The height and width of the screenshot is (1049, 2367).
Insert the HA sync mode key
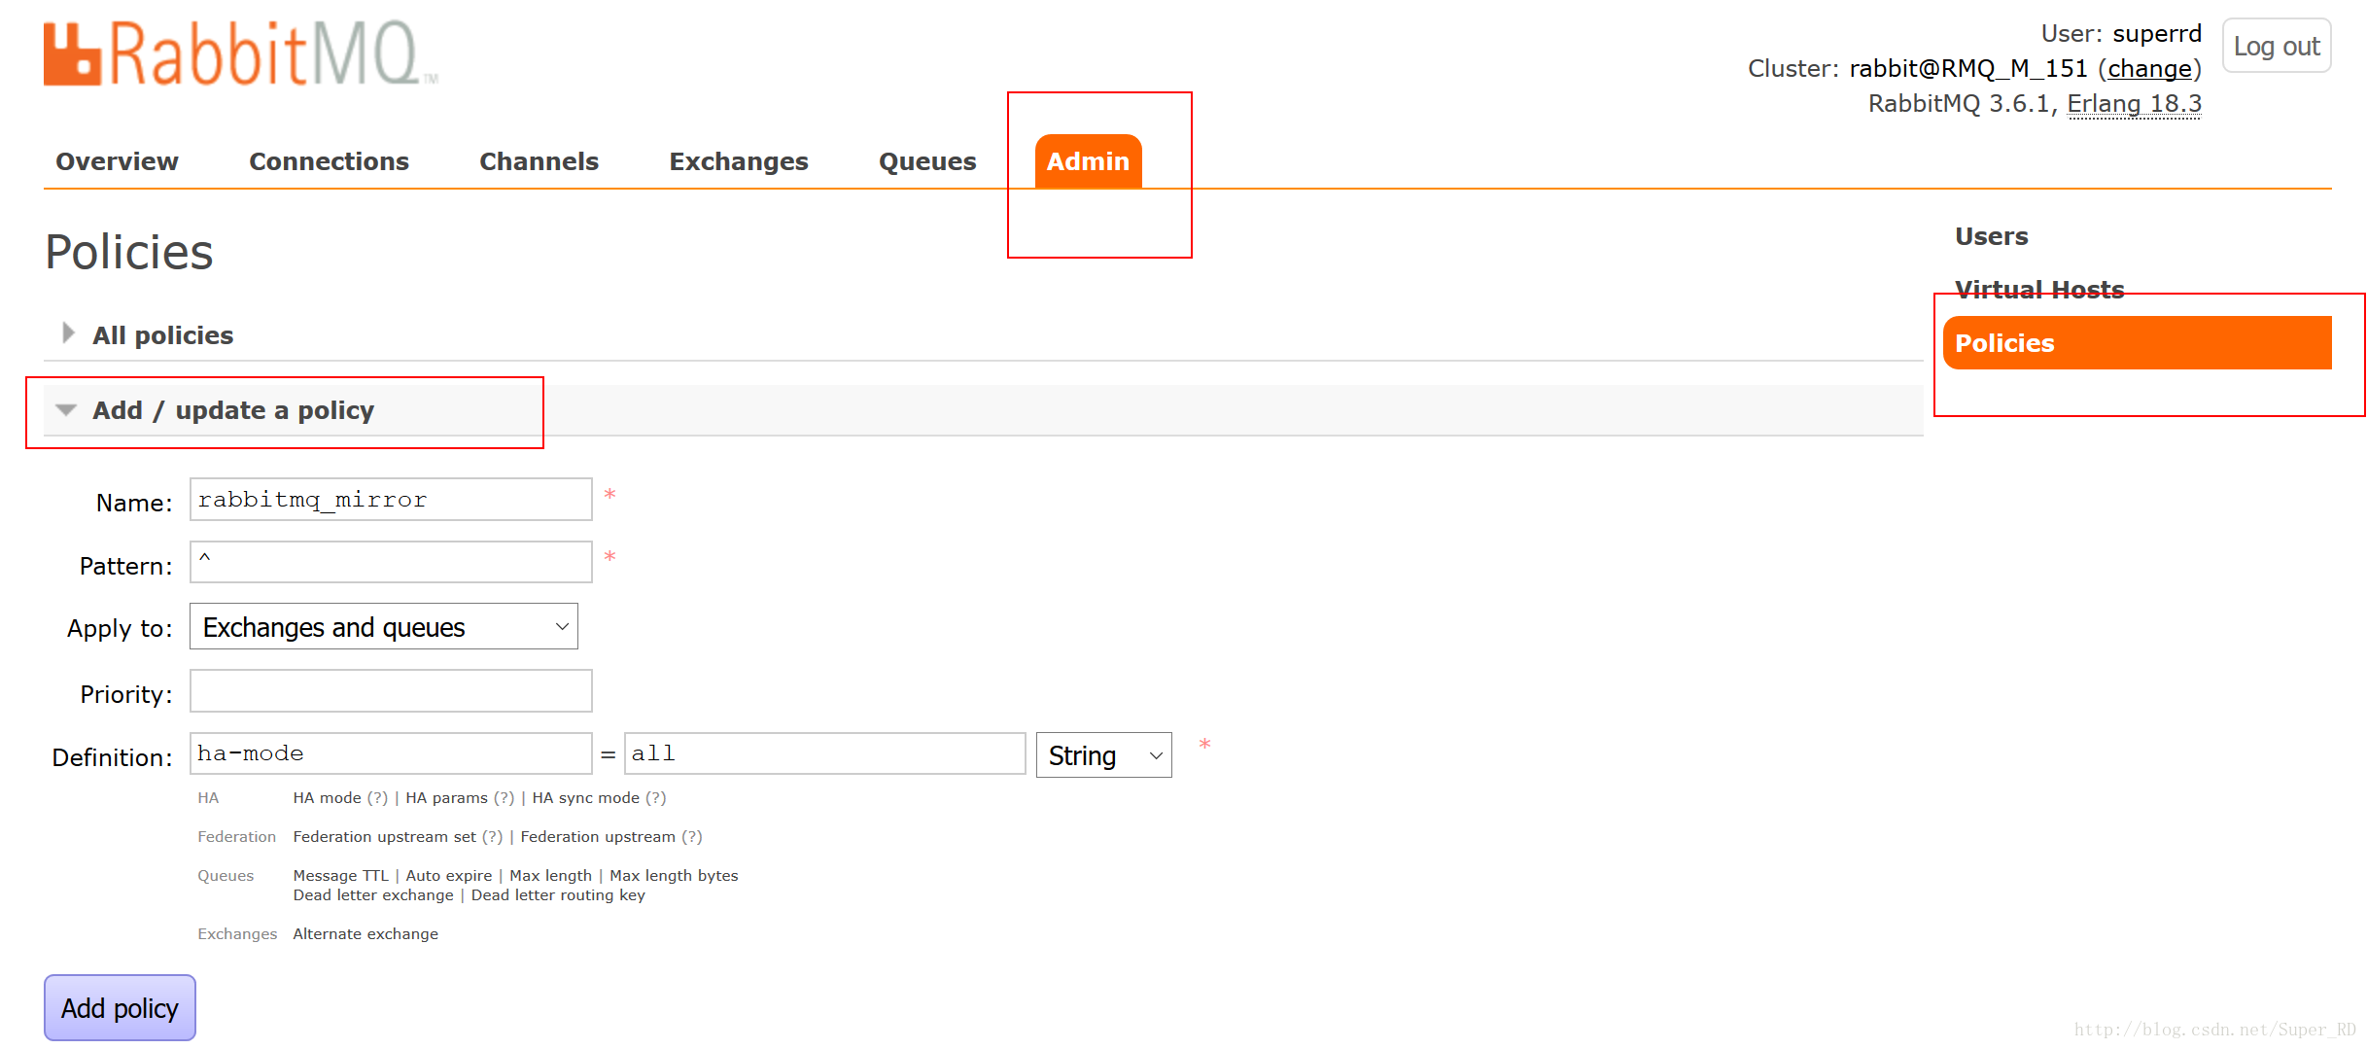pyautogui.click(x=585, y=798)
